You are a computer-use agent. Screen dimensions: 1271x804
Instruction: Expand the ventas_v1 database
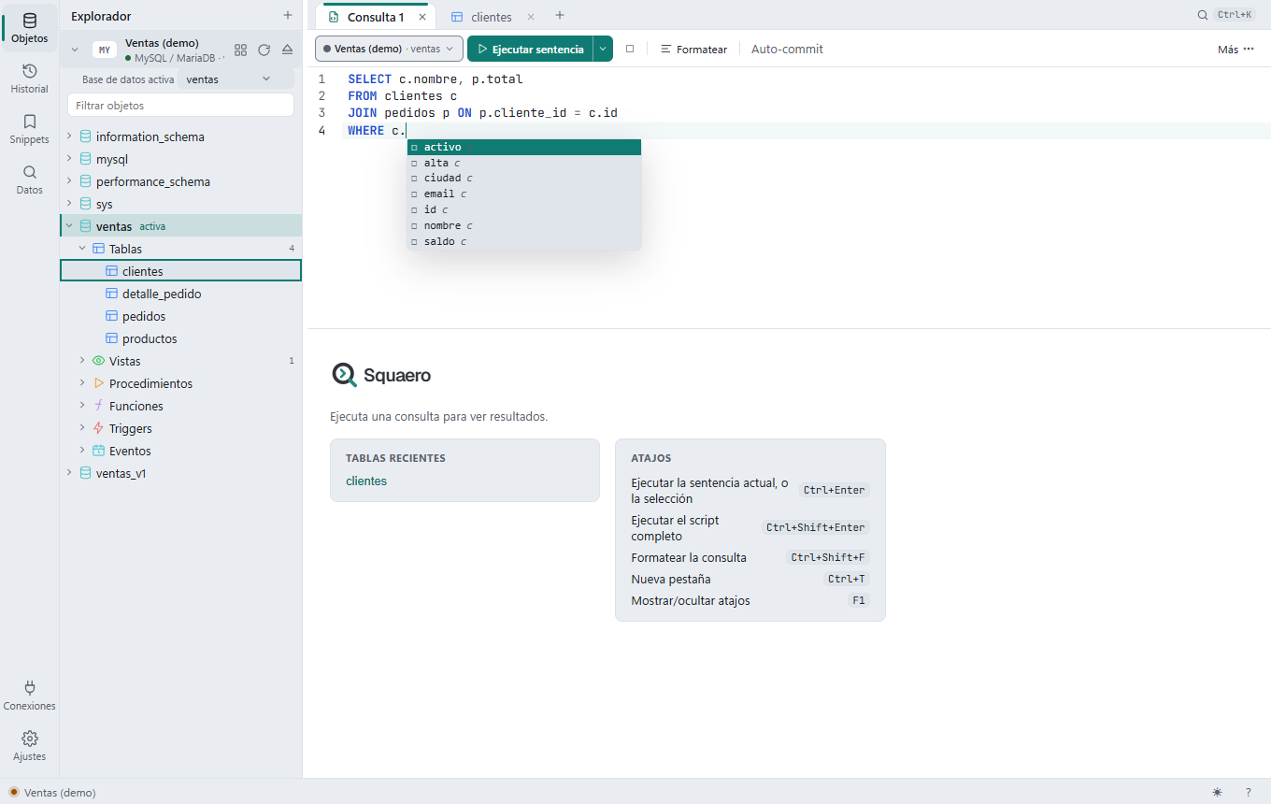pyautogui.click(x=69, y=473)
